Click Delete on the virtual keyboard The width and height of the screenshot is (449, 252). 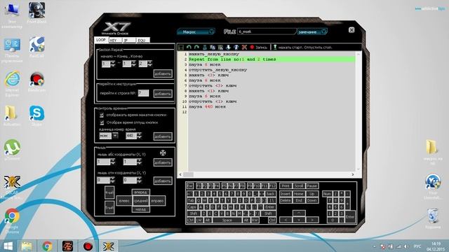[x=286, y=200]
